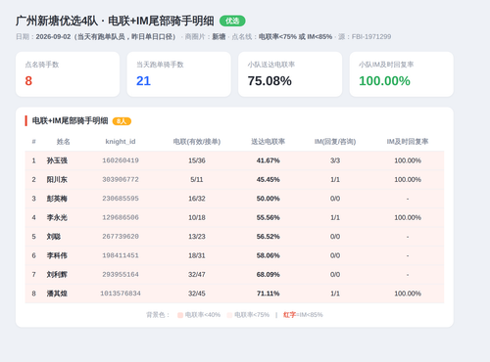Click the 68.09% call rate value
490x362 pixels.
pyautogui.click(x=268, y=275)
